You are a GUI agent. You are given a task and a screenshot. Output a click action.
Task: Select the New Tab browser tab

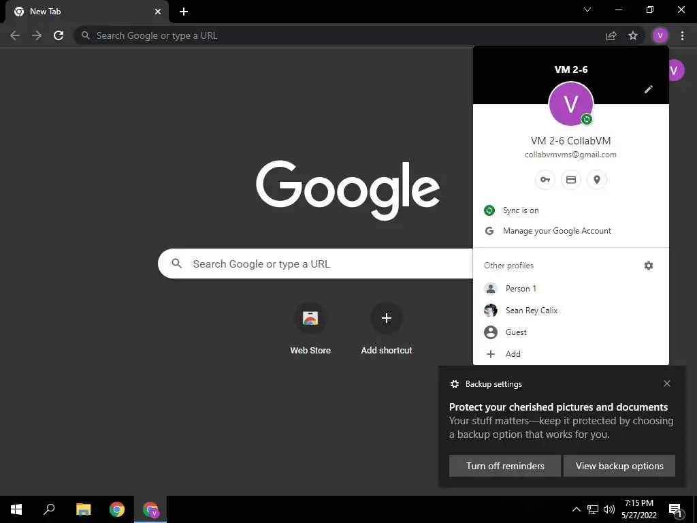(x=86, y=12)
